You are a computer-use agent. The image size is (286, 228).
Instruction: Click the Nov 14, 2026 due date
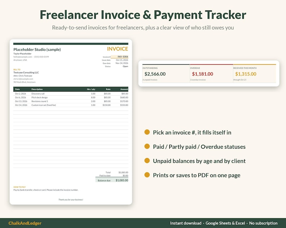click(122, 63)
